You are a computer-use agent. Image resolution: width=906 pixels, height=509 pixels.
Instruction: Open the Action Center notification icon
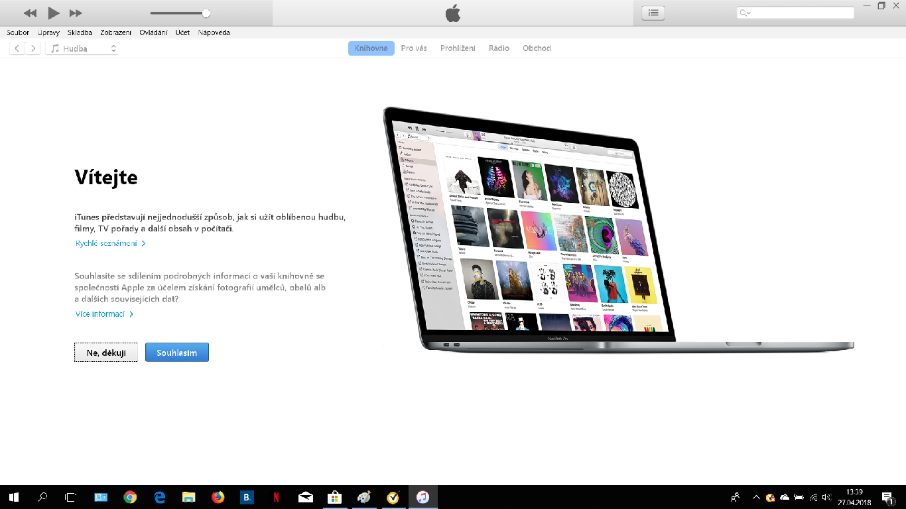(x=887, y=497)
